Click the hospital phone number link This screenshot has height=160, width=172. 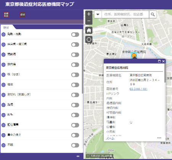[138, 89]
